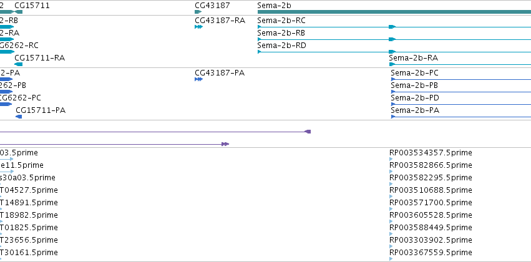This screenshot has width=531, height=262.
Task: Select protein Sema-2b-PA label
Action: (x=415, y=110)
